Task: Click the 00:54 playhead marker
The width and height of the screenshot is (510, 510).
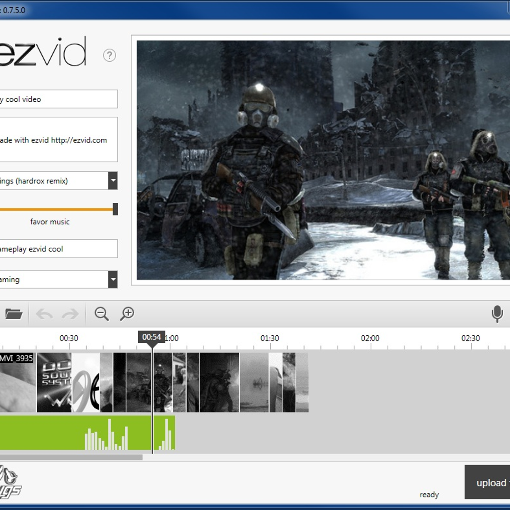Action: 151,337
